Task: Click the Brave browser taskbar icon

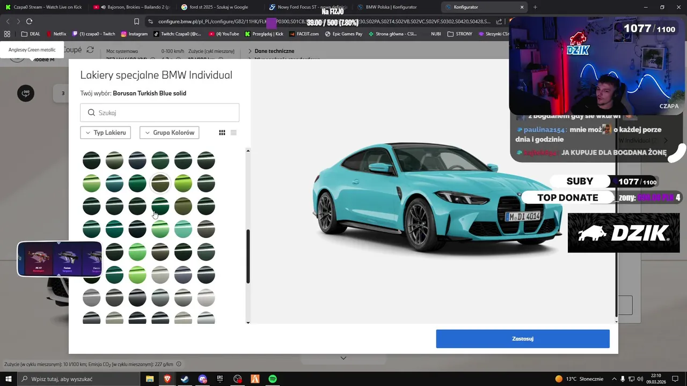Action: [x=167, y=379]
